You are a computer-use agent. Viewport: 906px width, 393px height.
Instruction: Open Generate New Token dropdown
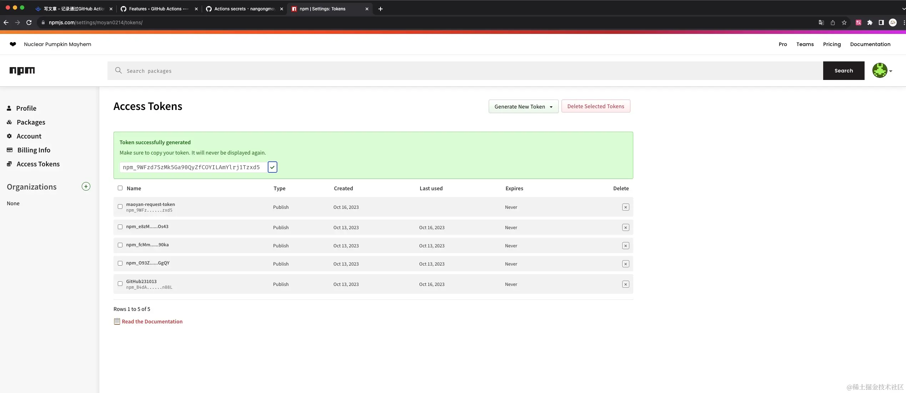523,106
